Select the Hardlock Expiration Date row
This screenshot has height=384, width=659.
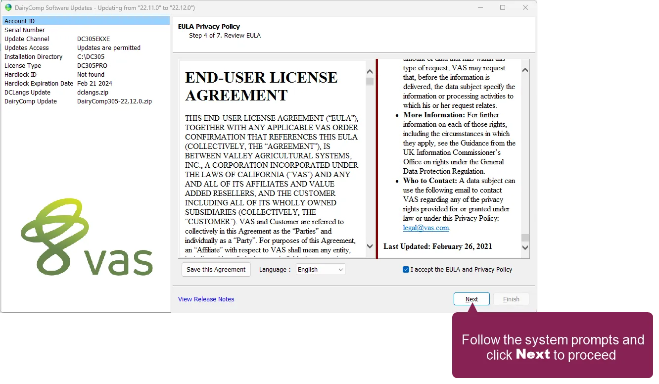point(86,84)
